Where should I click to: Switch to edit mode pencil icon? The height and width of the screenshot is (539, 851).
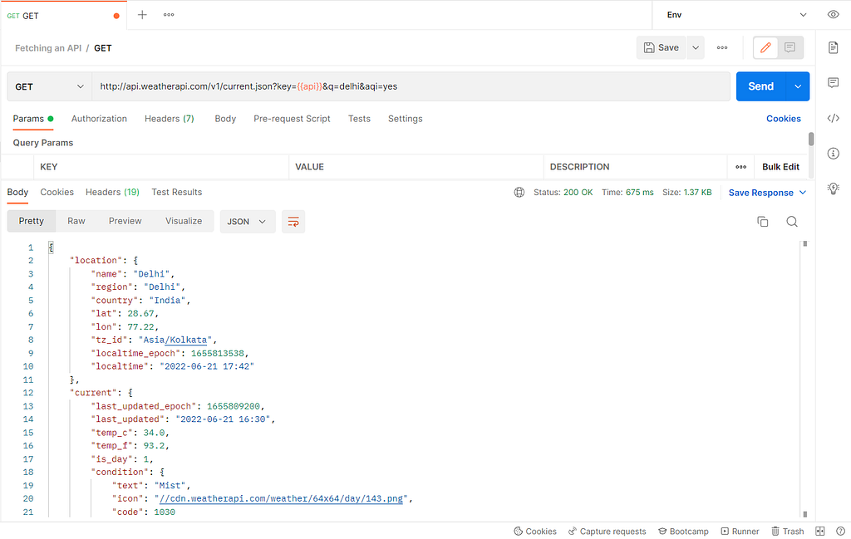[x=765, y=47]
